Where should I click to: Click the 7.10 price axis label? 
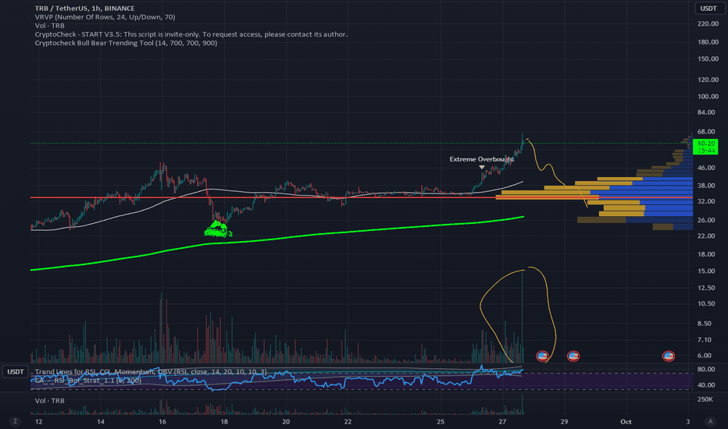tap(705, 340)
